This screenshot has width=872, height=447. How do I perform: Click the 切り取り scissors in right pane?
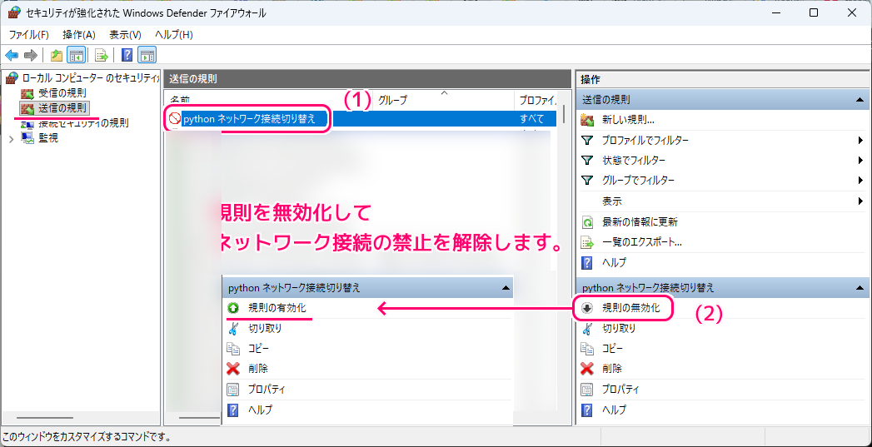pos(587,328)
